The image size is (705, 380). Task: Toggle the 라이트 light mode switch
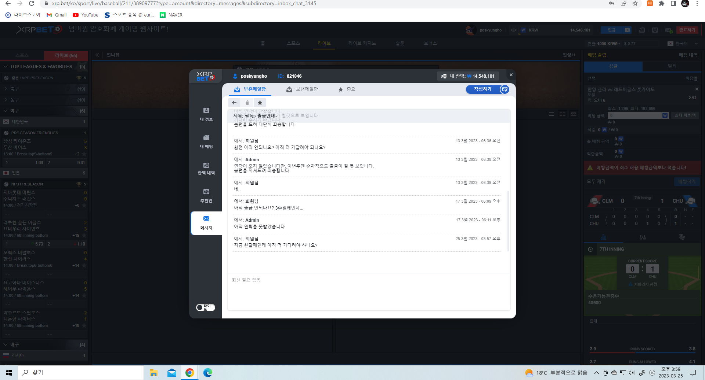[x=205, y=307]
